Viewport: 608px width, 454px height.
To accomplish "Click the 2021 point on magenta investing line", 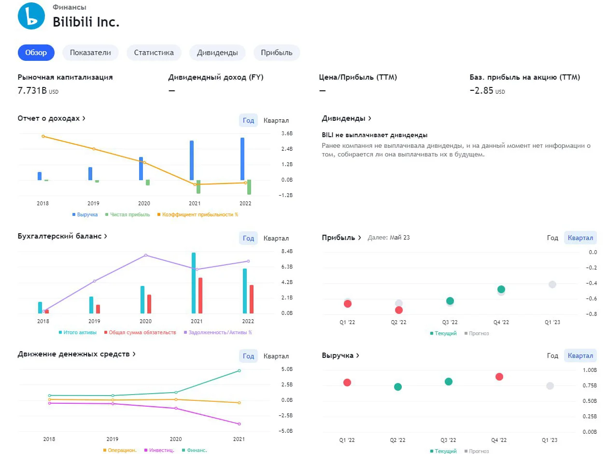I will [239, 424].
